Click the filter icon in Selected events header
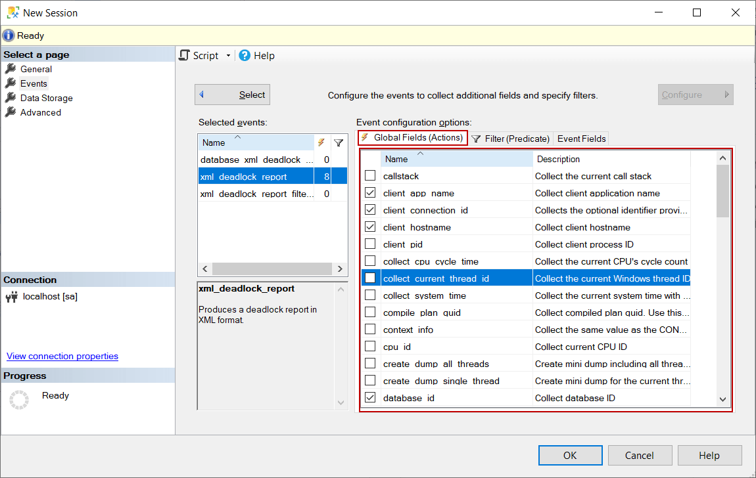This screenshot has height=478, width=756. click(x=339, y=142)
